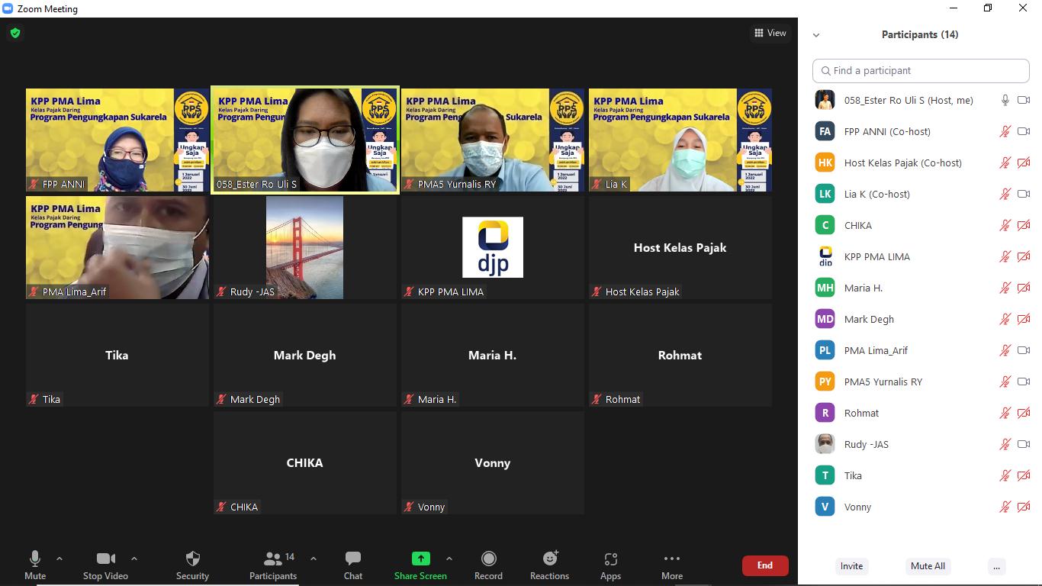Image resolution: width=1042 pixels, height=586 pixels.
Task: Open the Apps panel
Action: [610, 565]
